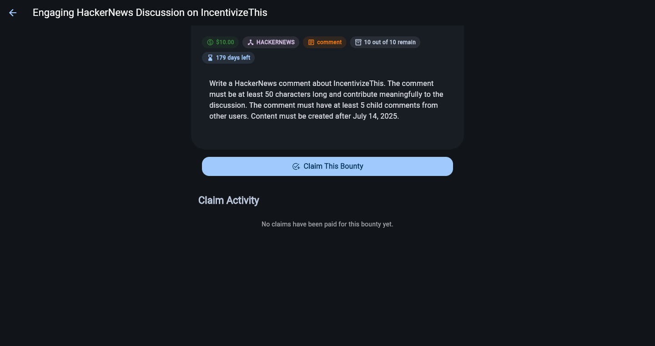Image resolution: width=655 pixels, height=346 pixels.
Task: Click the July 14, 2025 date in description
Action: click(x=375, y=116)
